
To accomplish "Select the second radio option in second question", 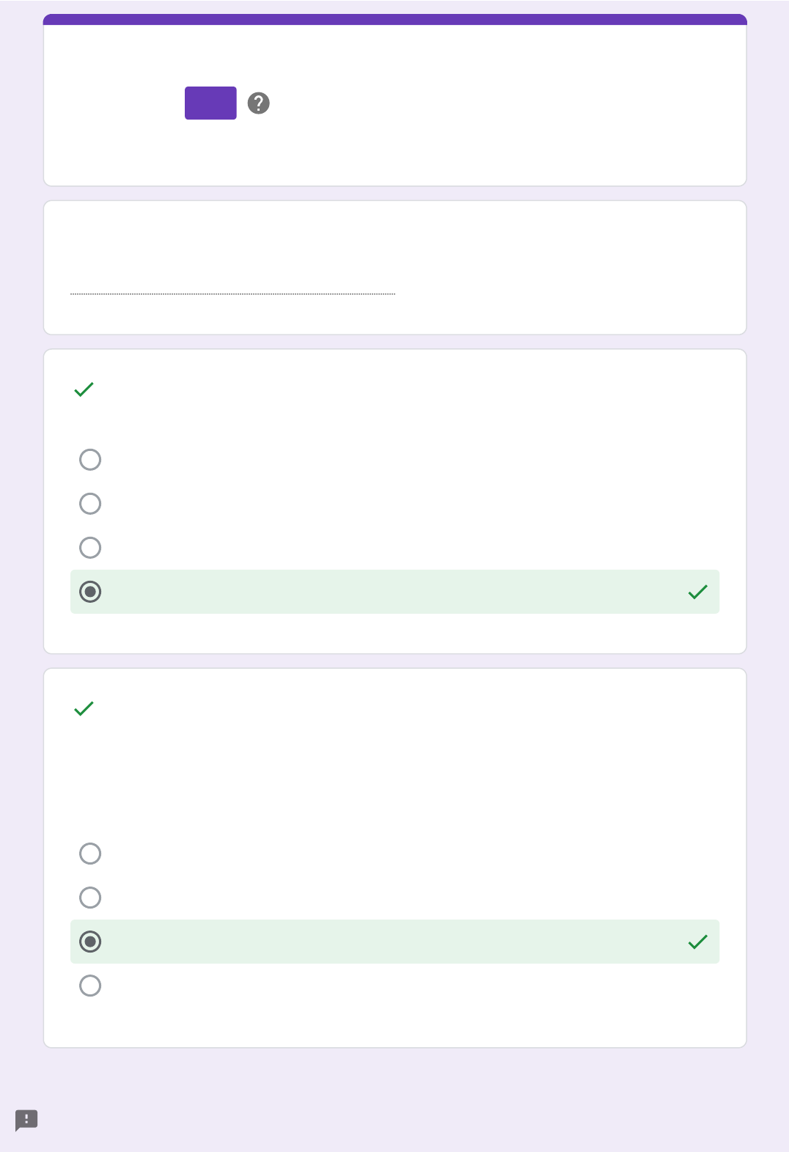I will coord(90,898).
